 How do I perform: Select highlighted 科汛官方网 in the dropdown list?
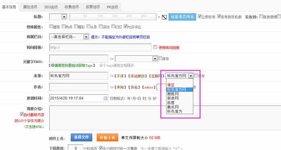pyautogui.click(x=180, y=89)
